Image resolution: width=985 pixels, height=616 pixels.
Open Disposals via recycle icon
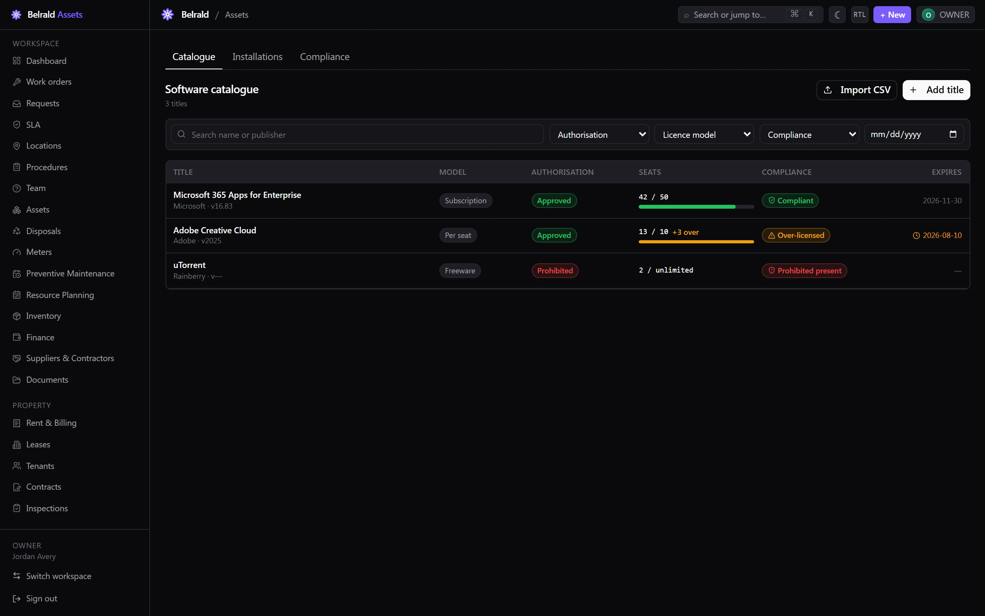pyautogui.click(x=17, y=231)
